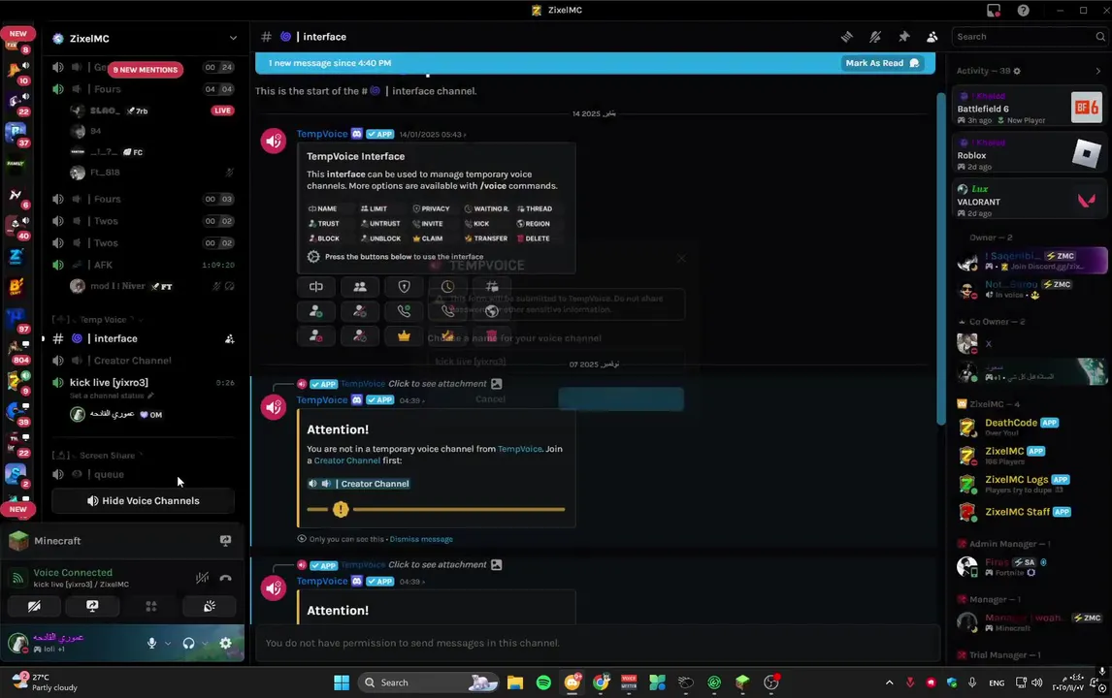Open Spotify from the taskbar
This screenshot has width=1112, height=698.
(544, 682)
